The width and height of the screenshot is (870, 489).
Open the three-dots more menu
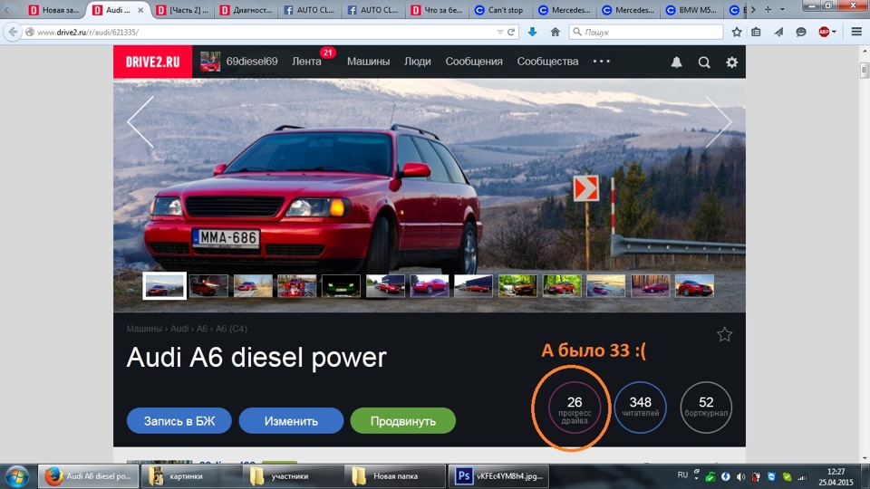click(x=602, y=61)
